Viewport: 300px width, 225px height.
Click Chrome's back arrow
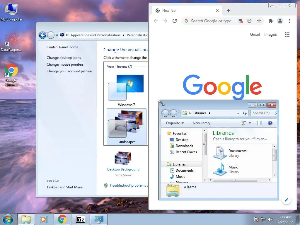[156, 21]
